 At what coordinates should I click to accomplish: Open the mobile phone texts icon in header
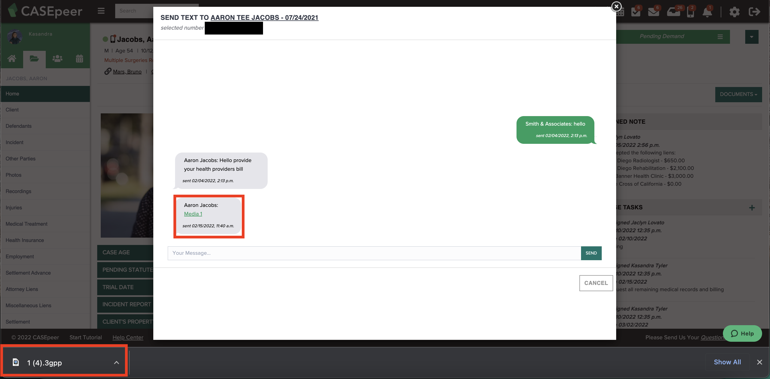pos(690,12)
